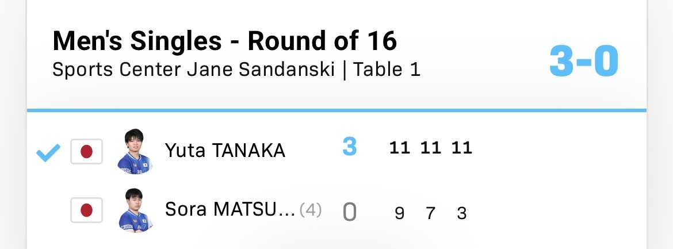The width and height of the screenshot is (673, 249).
Task: Click opponent's third game score 3
Action: (462, 213)
